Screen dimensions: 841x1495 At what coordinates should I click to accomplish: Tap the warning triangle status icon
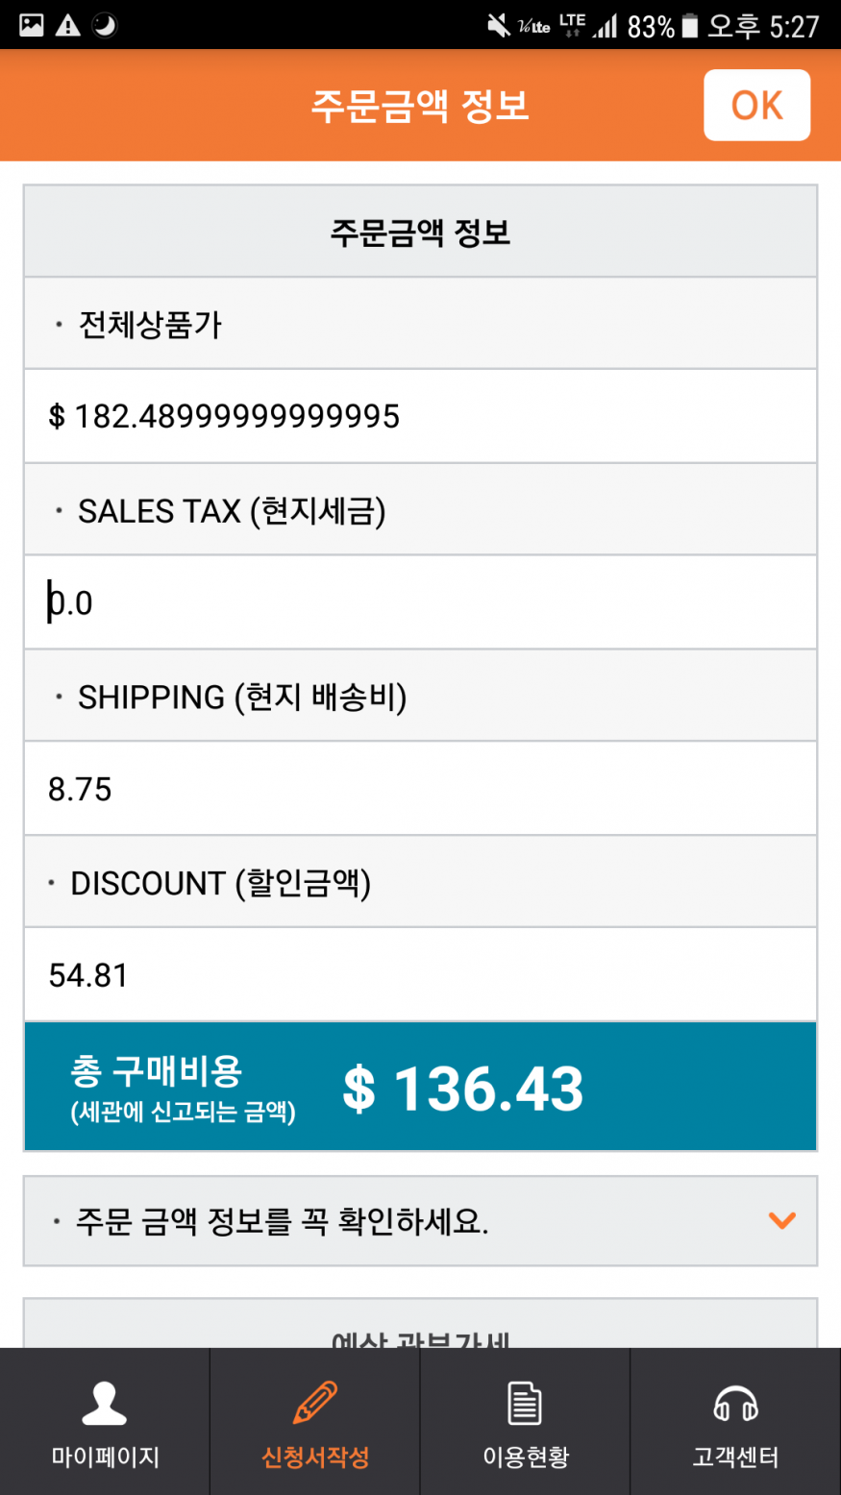(x=68, y=25)
